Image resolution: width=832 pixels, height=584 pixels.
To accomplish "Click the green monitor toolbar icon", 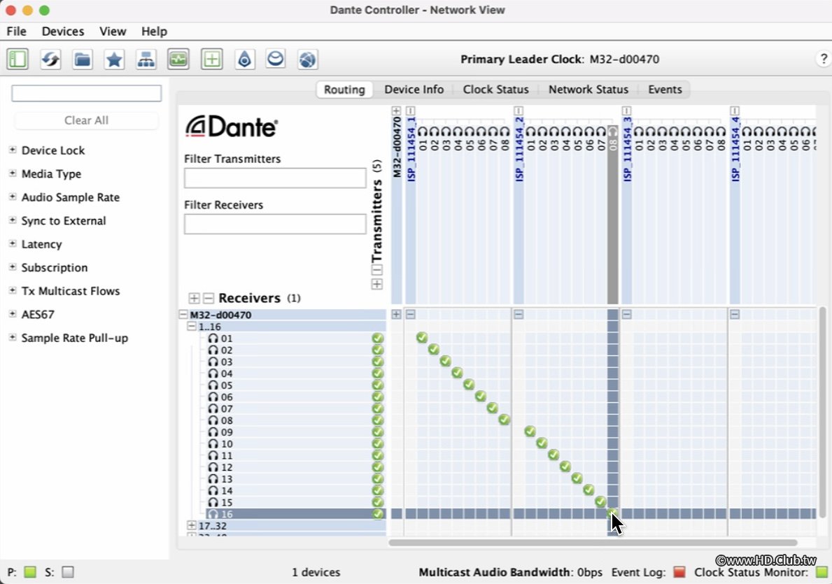I will 178,59.
